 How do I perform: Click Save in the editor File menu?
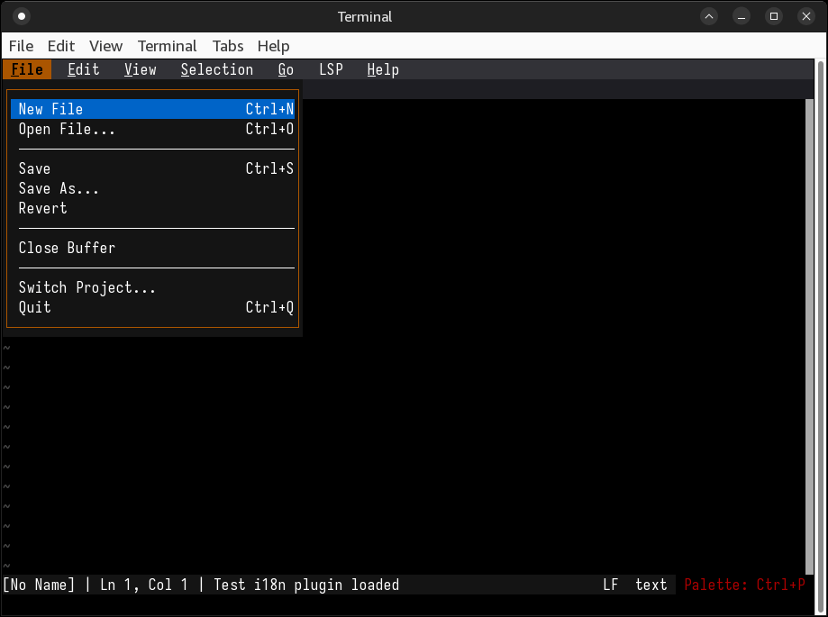[x=34, y=168]
